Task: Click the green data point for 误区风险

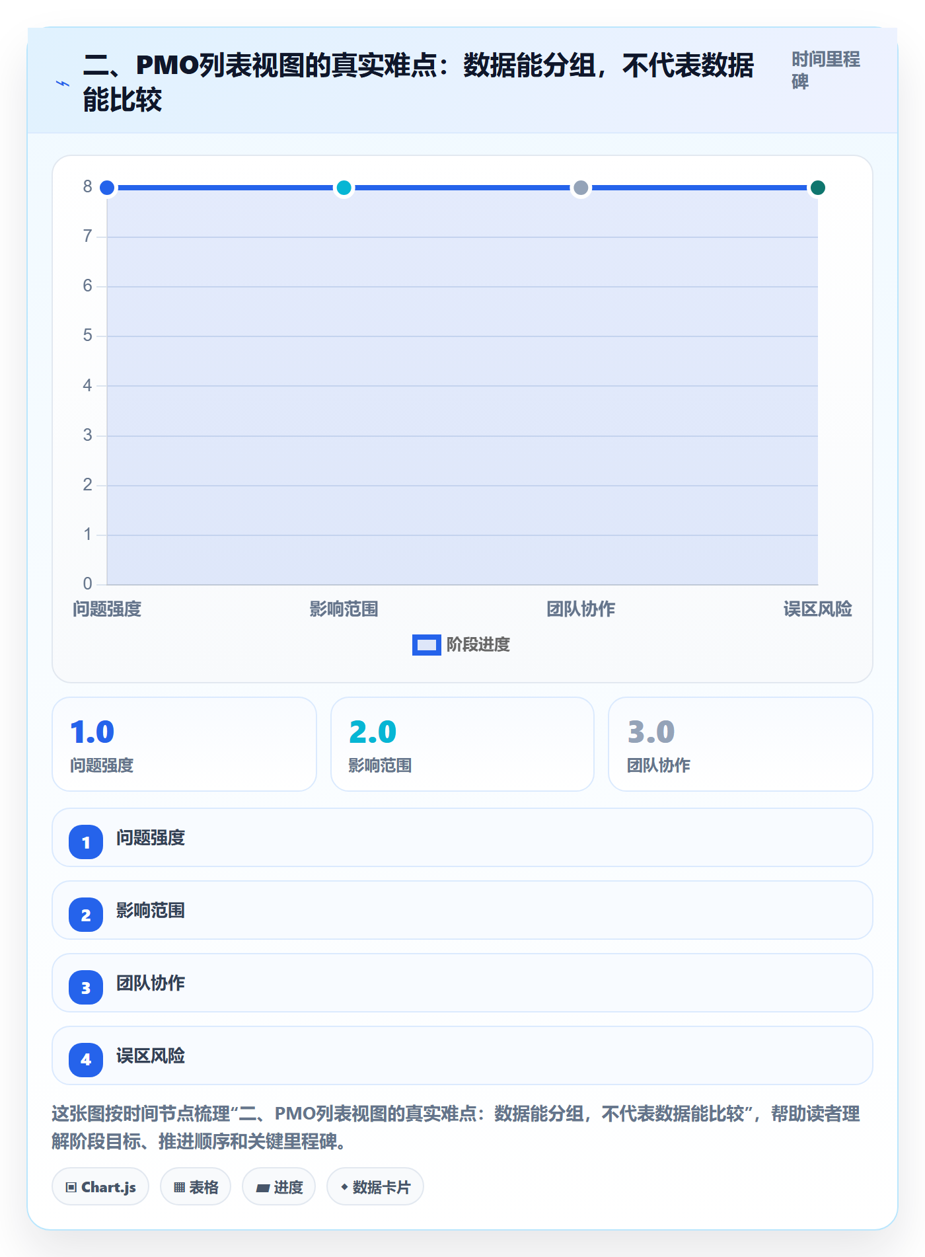Action: pyautogui.click(x=817, y=188)
